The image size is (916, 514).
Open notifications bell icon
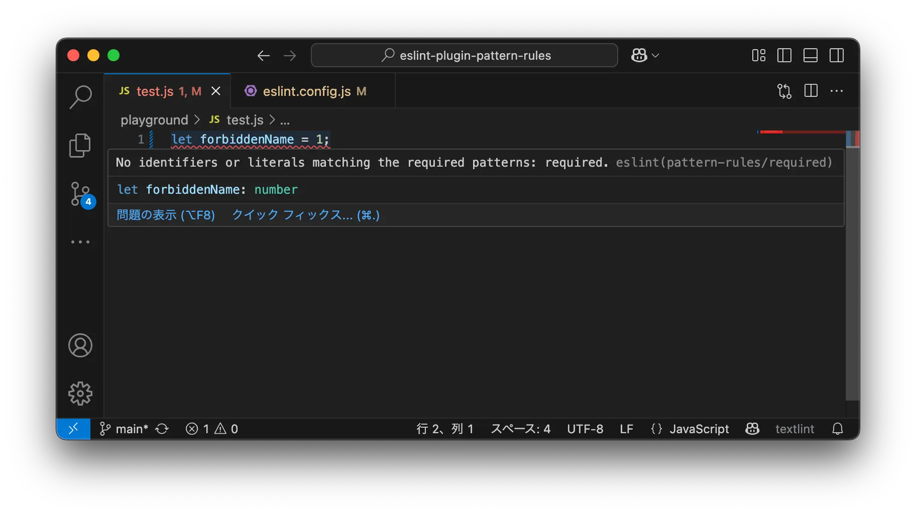[838, 429]
